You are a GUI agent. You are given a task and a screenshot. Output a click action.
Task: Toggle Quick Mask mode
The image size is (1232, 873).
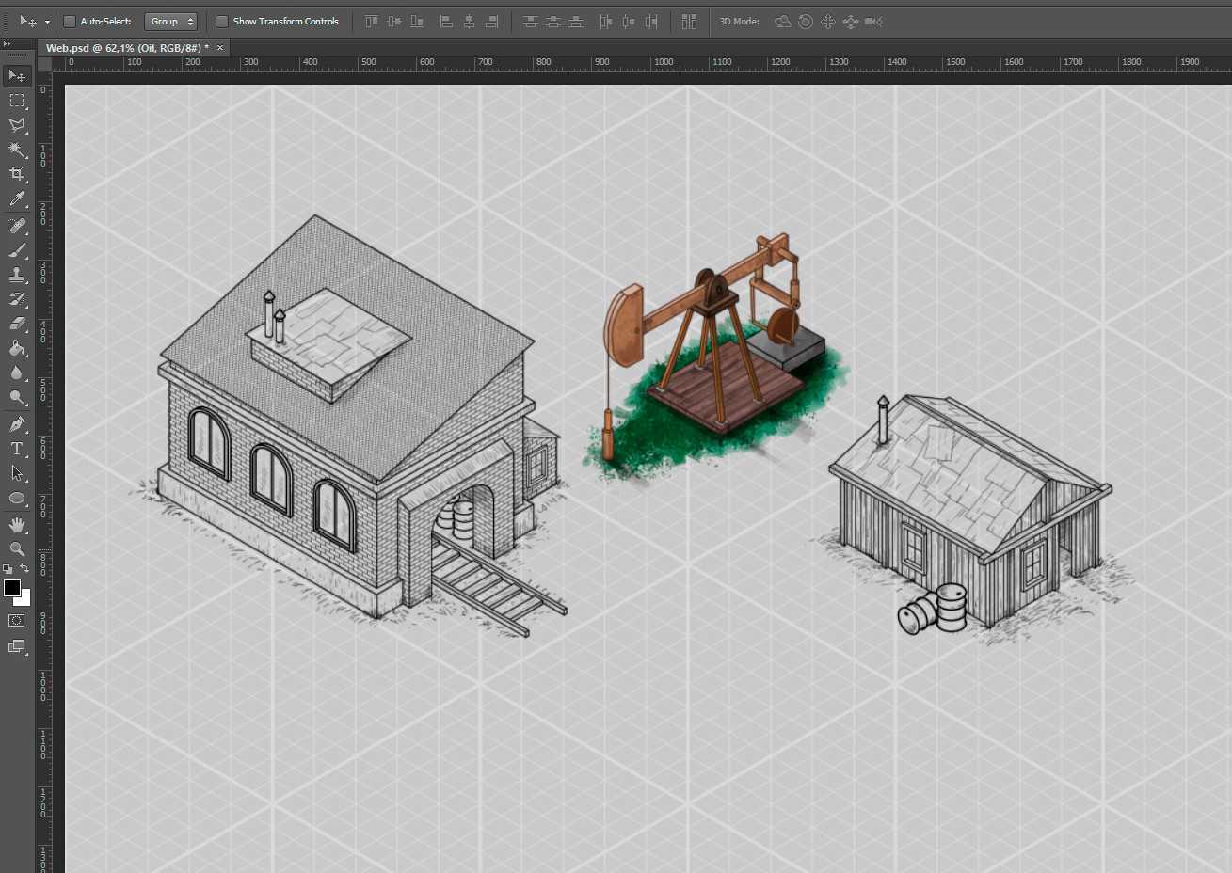pos(17,621)
